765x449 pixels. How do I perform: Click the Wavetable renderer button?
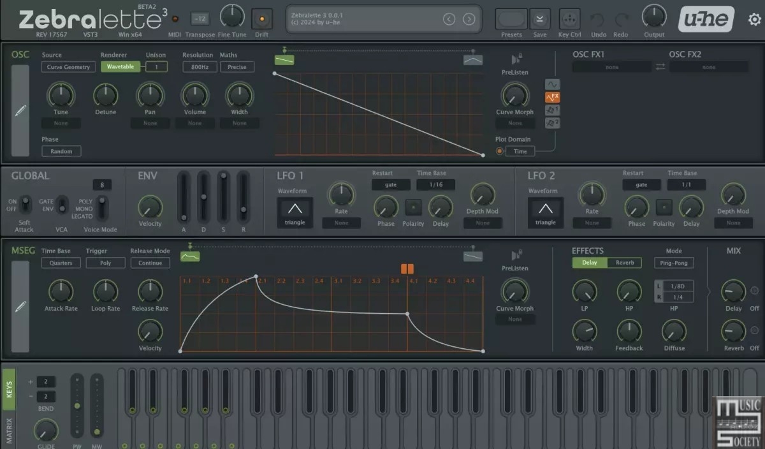click(x=120, y=67)
